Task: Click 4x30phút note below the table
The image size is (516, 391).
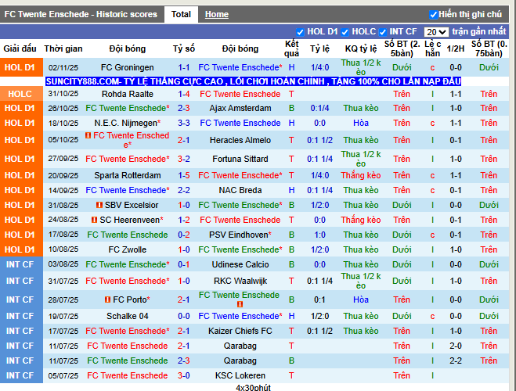Action: coord(253,387)
